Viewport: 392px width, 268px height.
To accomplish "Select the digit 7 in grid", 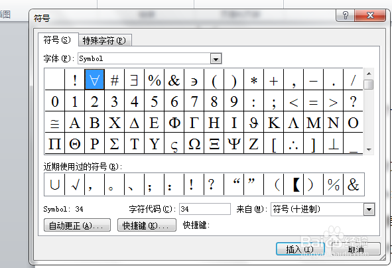I will [194, 101].
